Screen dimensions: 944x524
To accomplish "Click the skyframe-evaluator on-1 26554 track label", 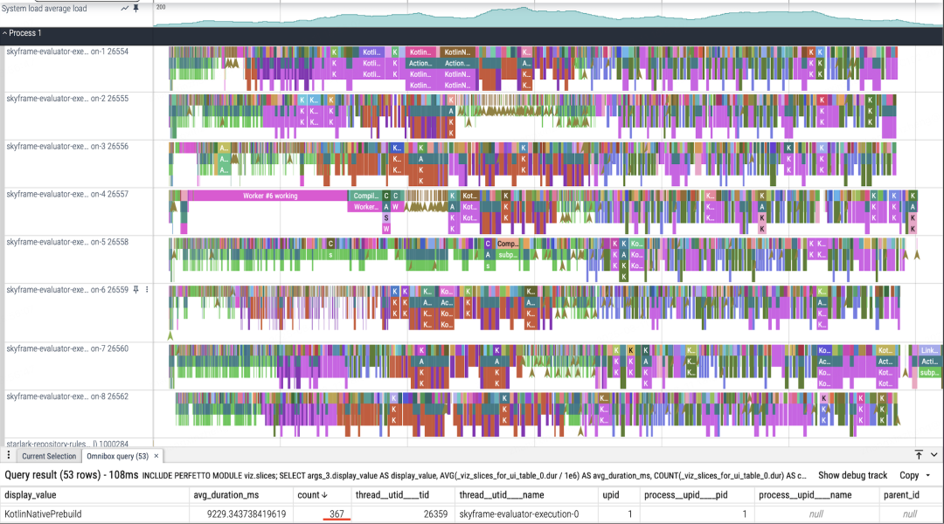I will [x=66, y=52].
